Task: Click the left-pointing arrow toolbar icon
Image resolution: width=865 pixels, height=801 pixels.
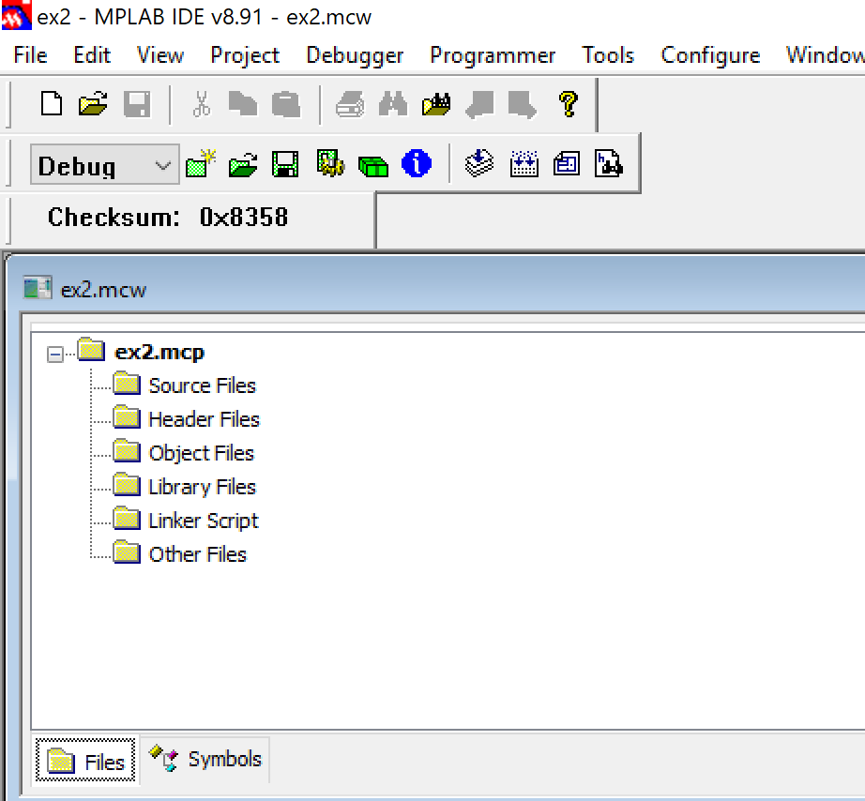Action: pyautogui.click(x=479, y=104)
